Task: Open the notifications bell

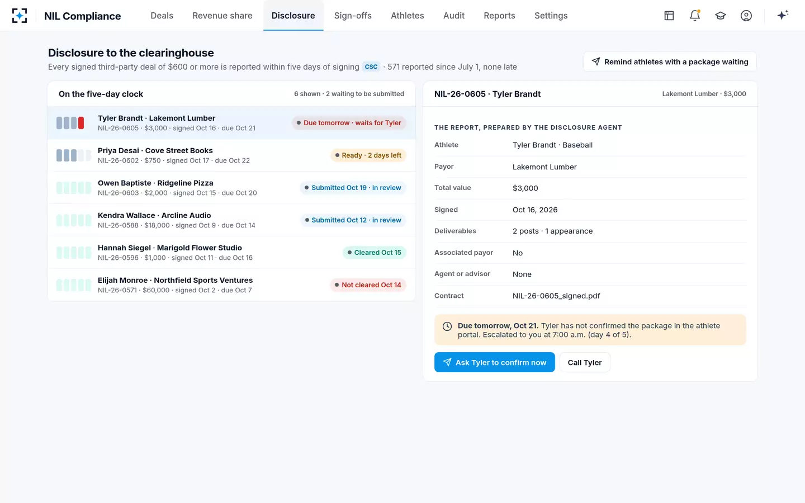Action: [695, 16]
